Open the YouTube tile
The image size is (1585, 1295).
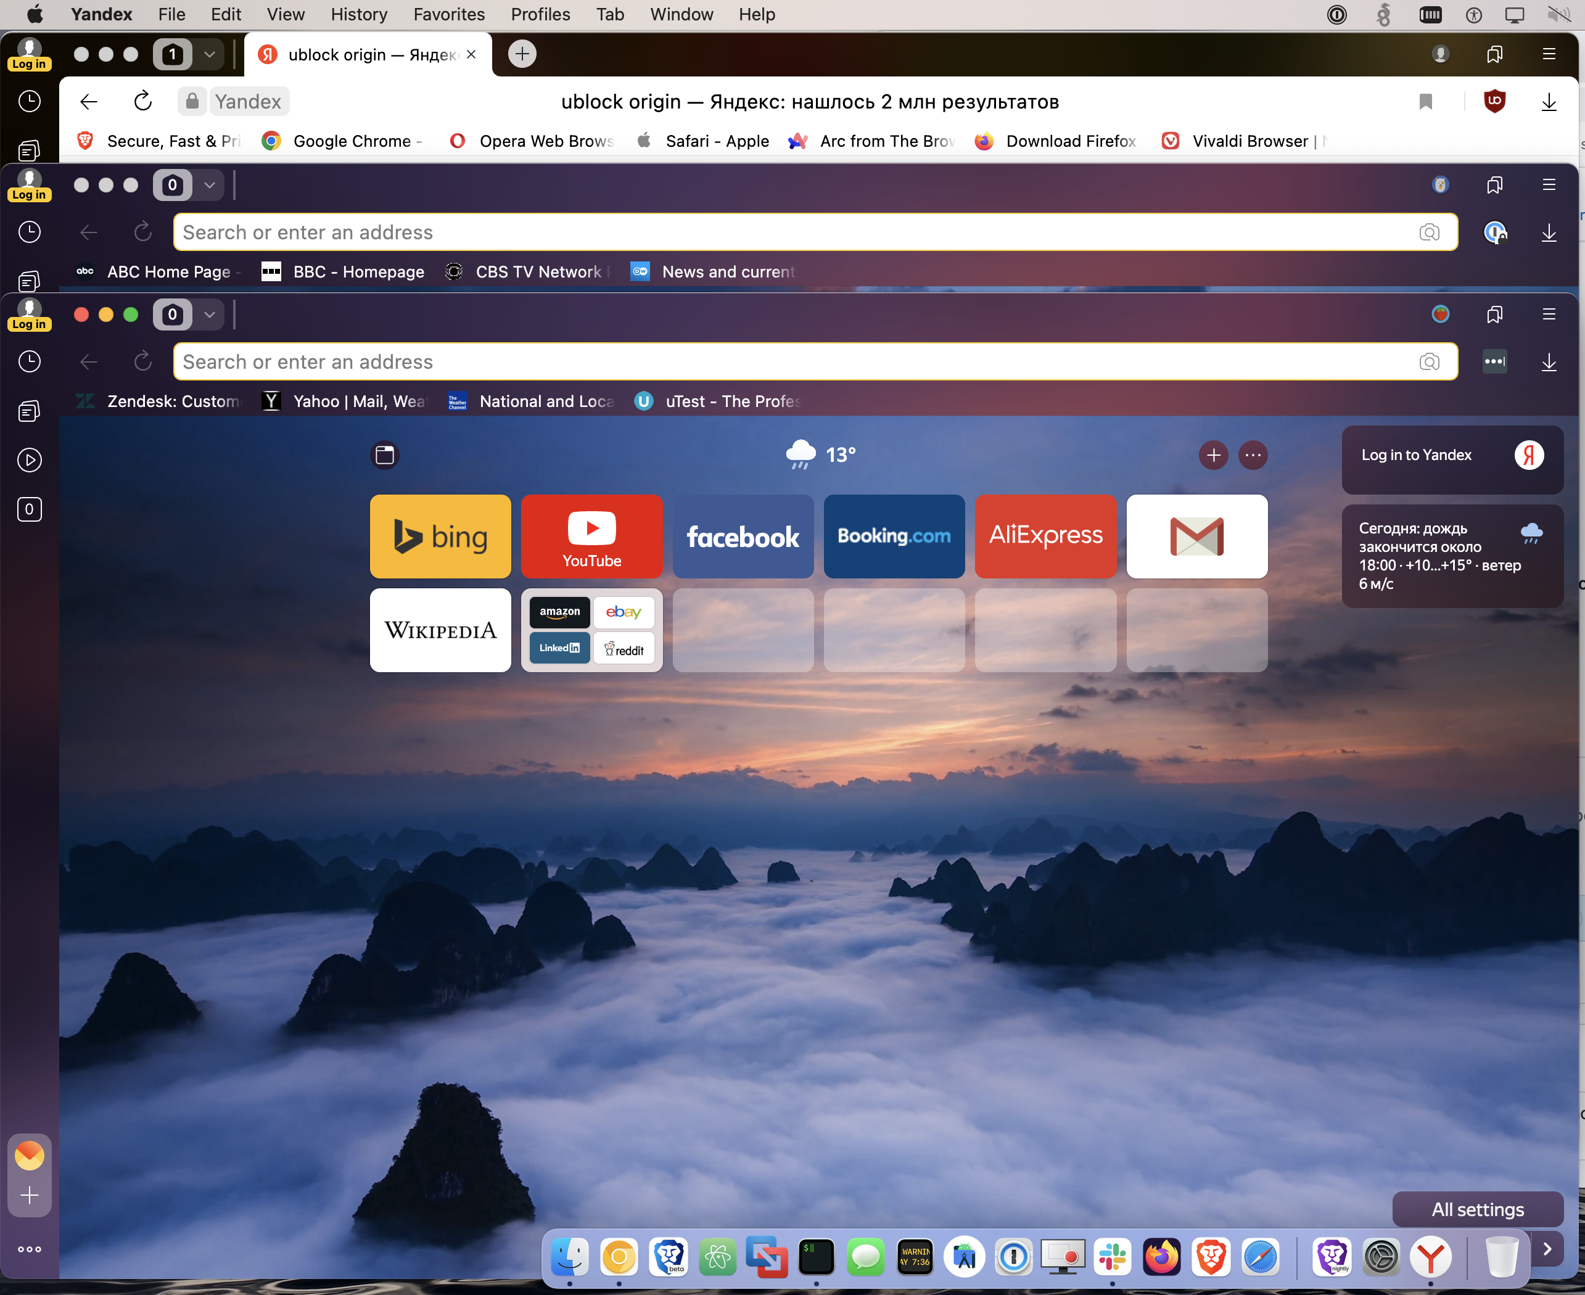point(591,536)
